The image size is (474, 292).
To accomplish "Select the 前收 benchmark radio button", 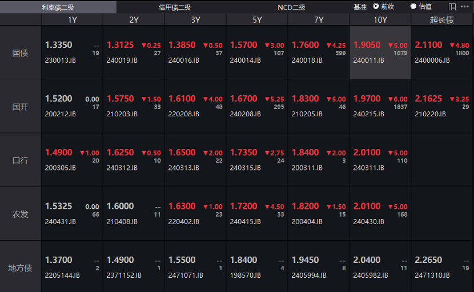I will pyautogui.click(x=376, y=7).
